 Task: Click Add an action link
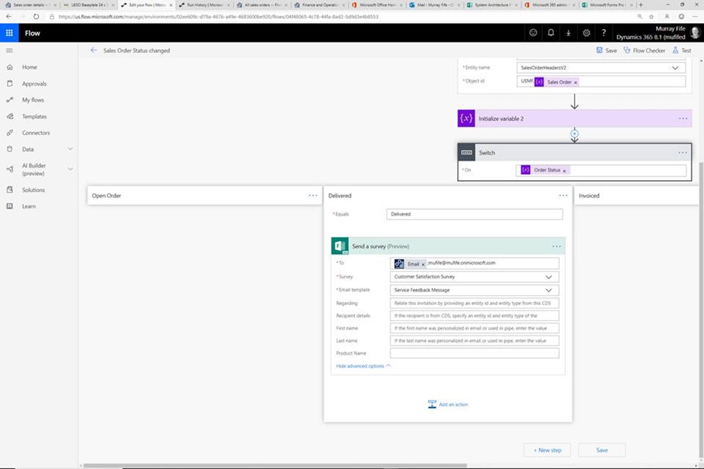(453, 405)
